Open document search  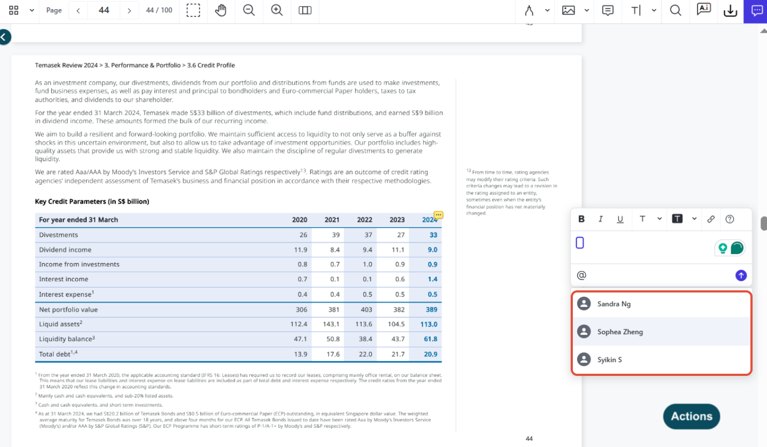pyautogui.click(x=676, y=10)
